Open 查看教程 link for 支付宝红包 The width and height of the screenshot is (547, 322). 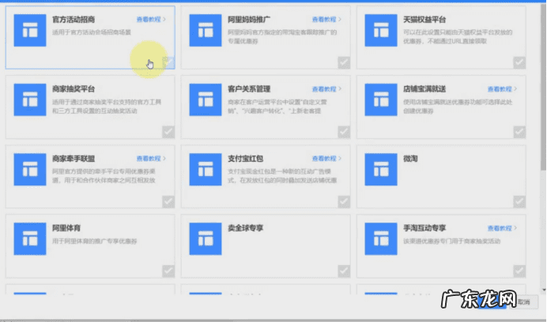pos(326,159)
